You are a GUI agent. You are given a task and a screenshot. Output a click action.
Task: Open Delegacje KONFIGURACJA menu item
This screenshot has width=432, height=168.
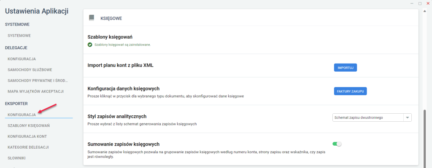[x=22, y=59]
